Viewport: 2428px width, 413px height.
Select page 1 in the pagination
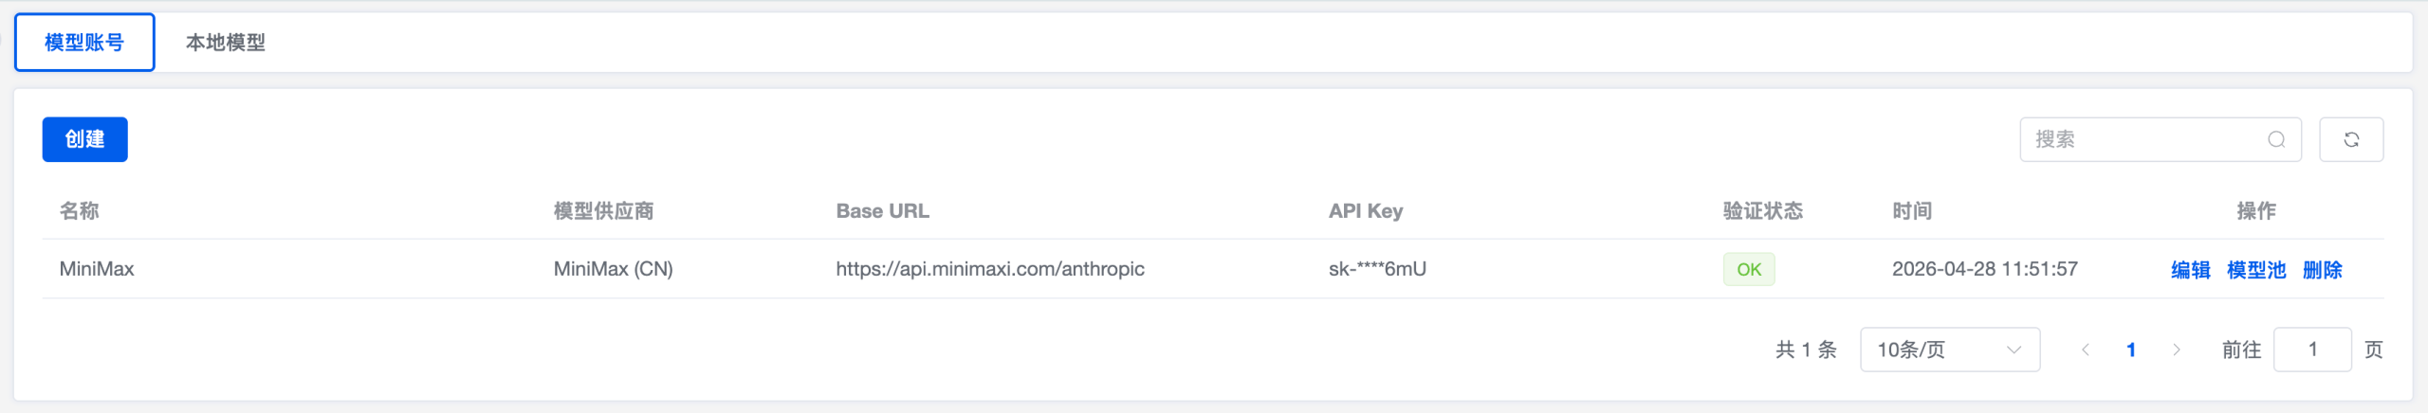click(x=2131, y=350)
